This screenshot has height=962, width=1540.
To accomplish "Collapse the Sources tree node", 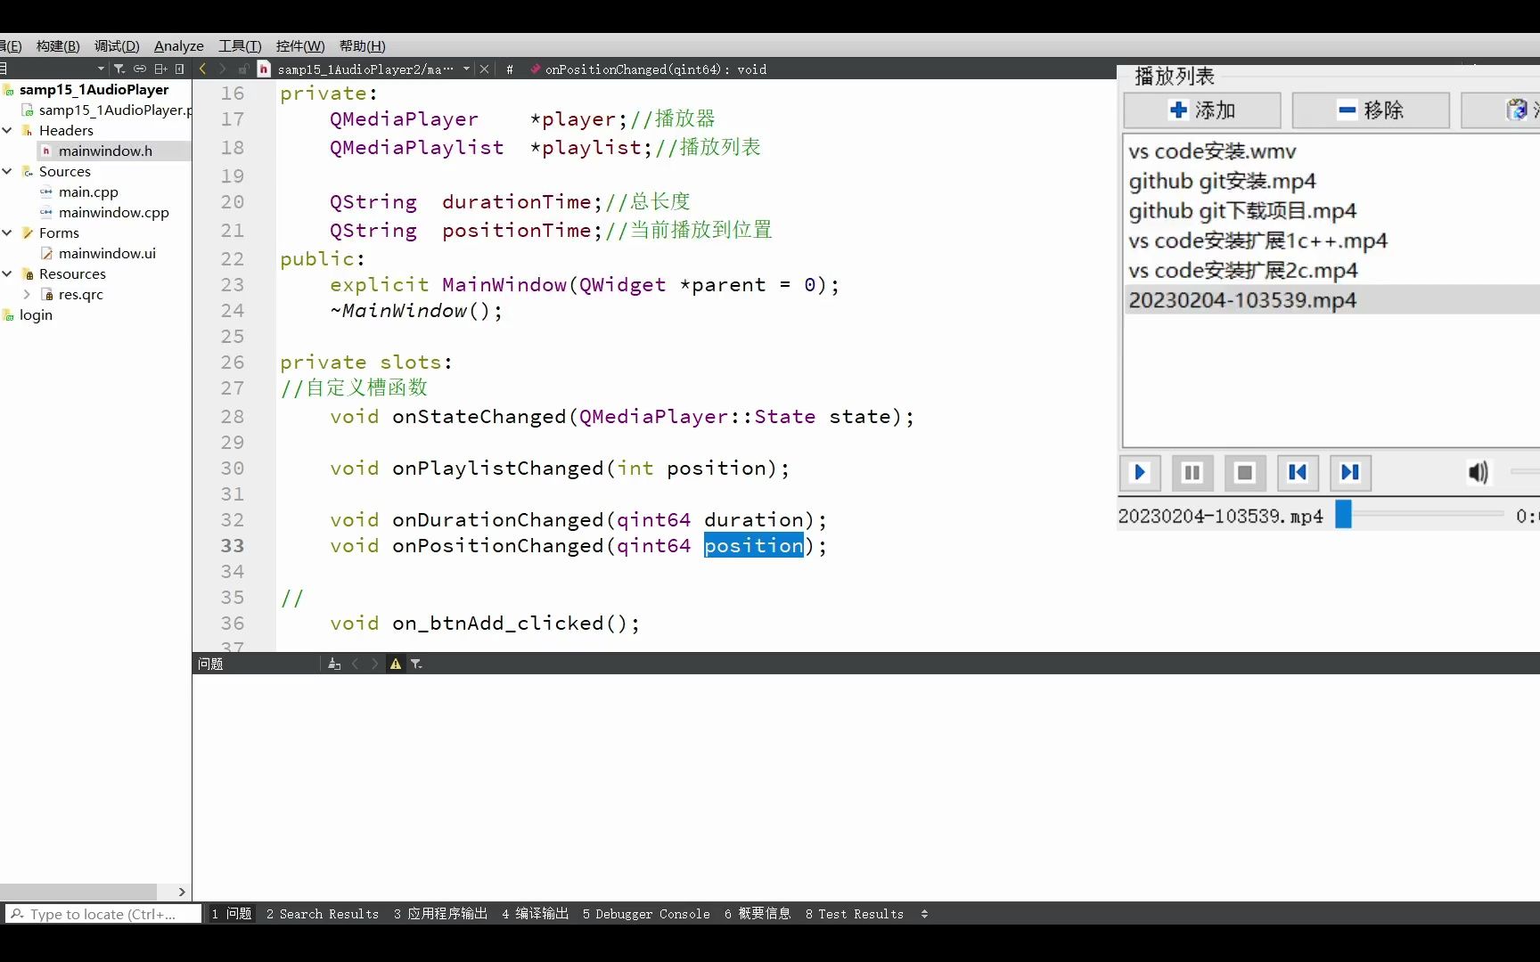I will click(7, 171).
